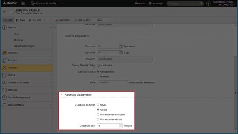This screenshot has height=134, width=238.
Task: Open Requests in the top bar
Action: 140,3
